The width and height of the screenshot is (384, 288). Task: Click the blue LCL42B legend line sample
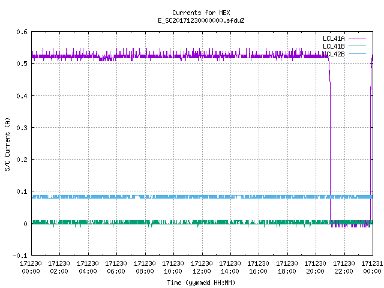click(x=357, y=53)
